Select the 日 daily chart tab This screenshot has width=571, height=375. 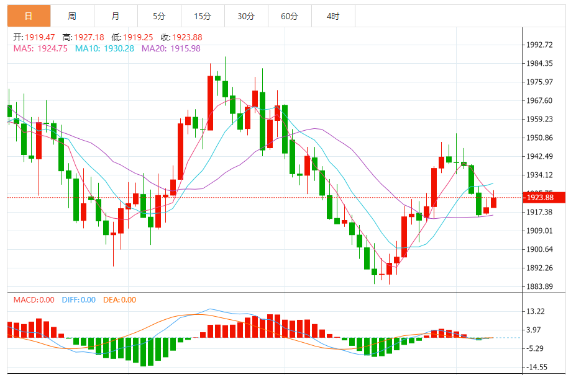pyautogui.click(x=29, y=16)
